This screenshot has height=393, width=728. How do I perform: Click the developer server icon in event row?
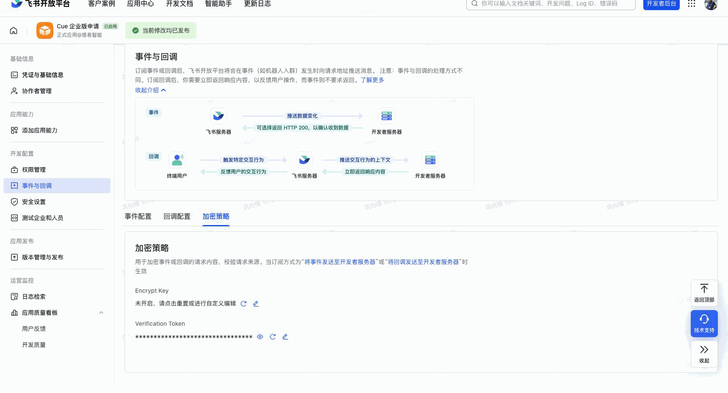(387, 116)
